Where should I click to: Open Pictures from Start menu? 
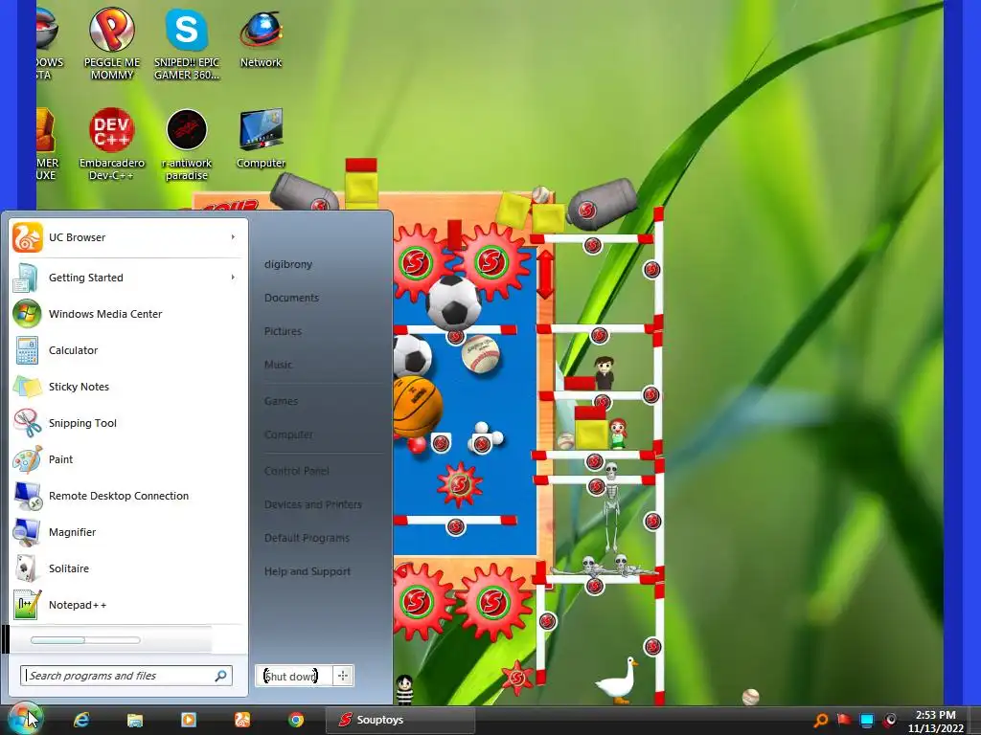[283, 331]
